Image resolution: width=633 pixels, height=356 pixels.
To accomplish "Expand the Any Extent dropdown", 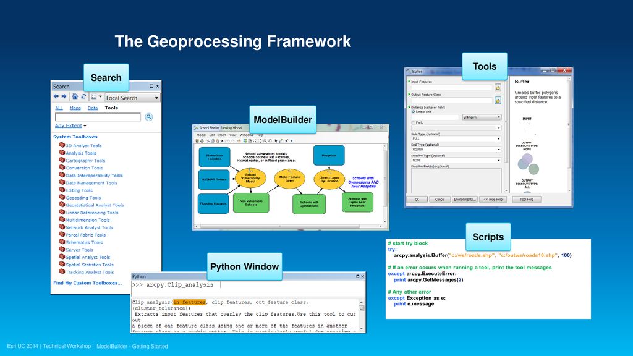I will point(70,125).
